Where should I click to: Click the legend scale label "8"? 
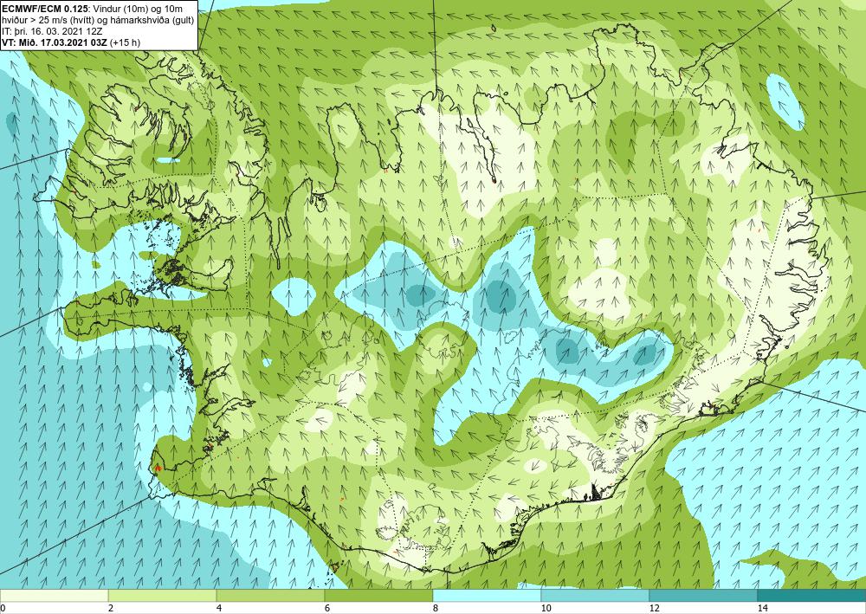pyautogui.click(x=436, y=608)
